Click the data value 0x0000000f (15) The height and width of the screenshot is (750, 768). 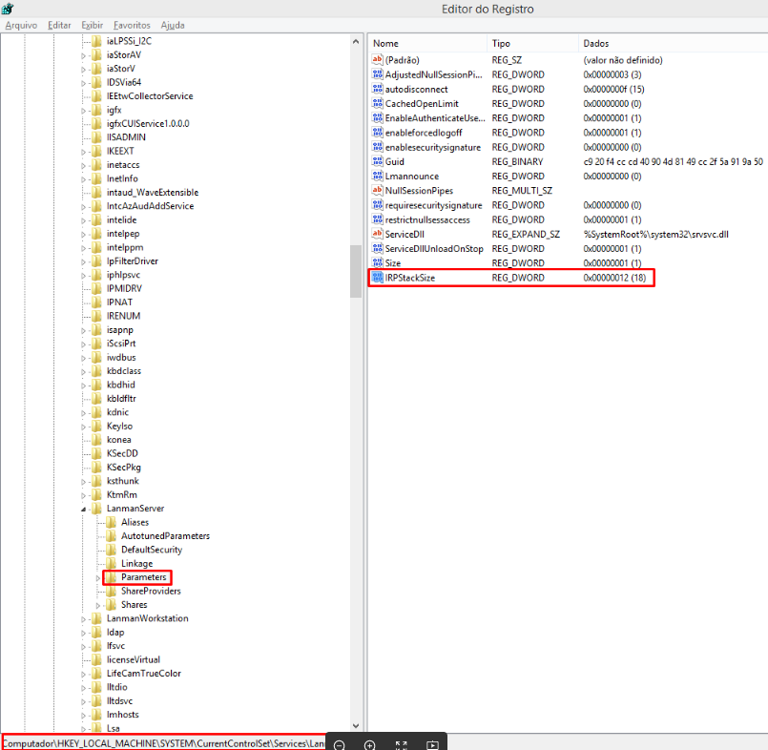click(613, 89)
